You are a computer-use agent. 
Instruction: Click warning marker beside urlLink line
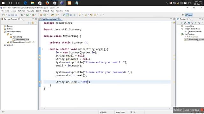pyautogui.click(x=40, y=82)
